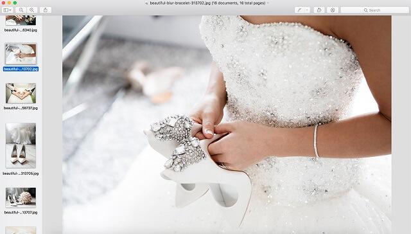
Task: Open the shoes and bouquet thumbnail 313707
Action: 21,197
